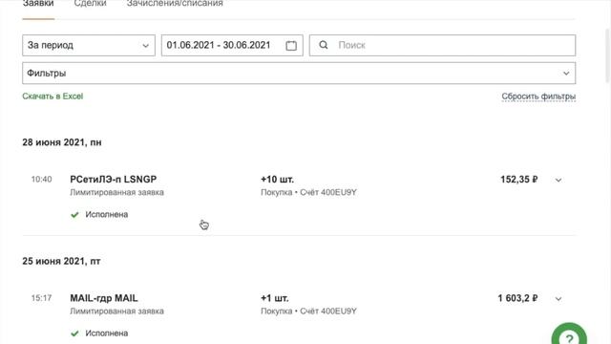This screenshot has width=611, height=344.
Task: Click Лимитированная заявка under MAIL-гдр MAIL
Action: 116,312
